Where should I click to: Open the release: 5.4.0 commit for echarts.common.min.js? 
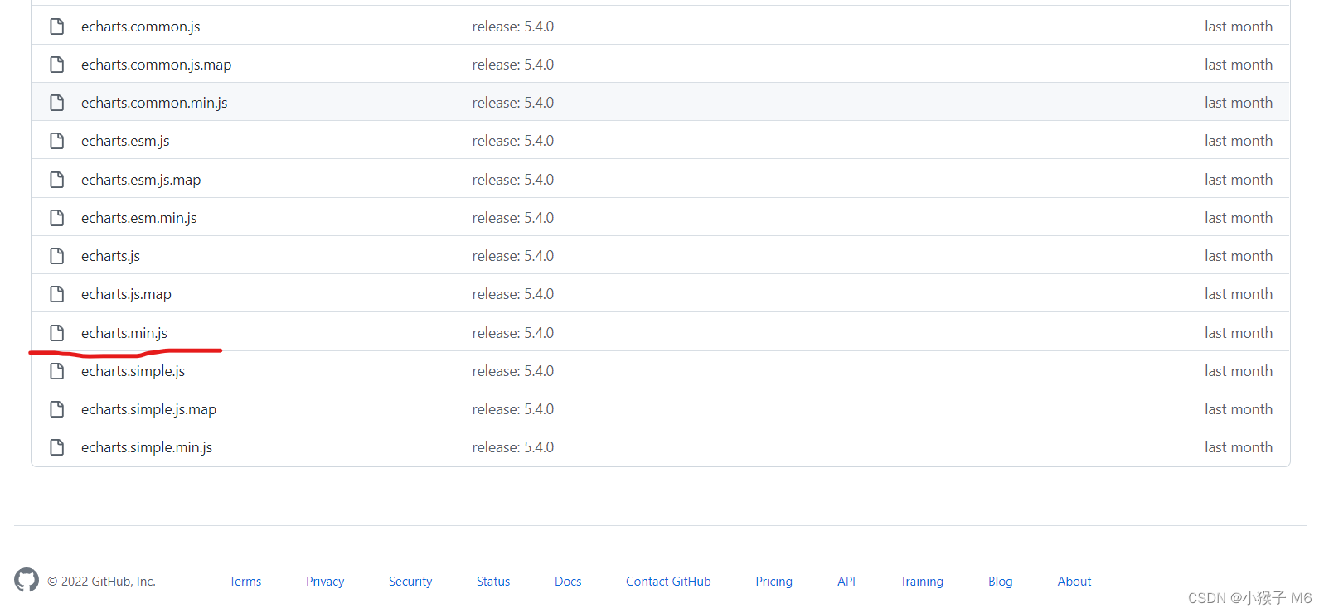pos(513,103)
